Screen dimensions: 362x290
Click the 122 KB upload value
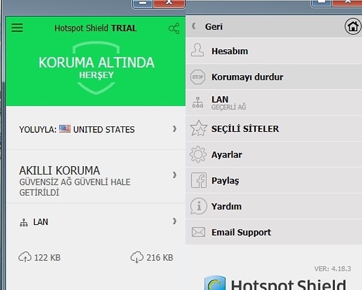point(47,258)
